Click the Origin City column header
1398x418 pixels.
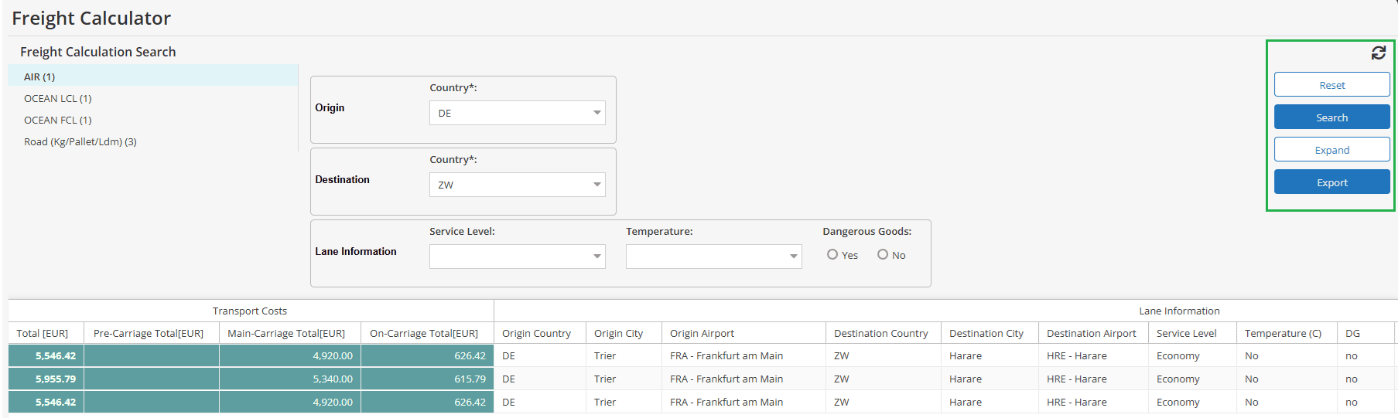tap(624, 333)
